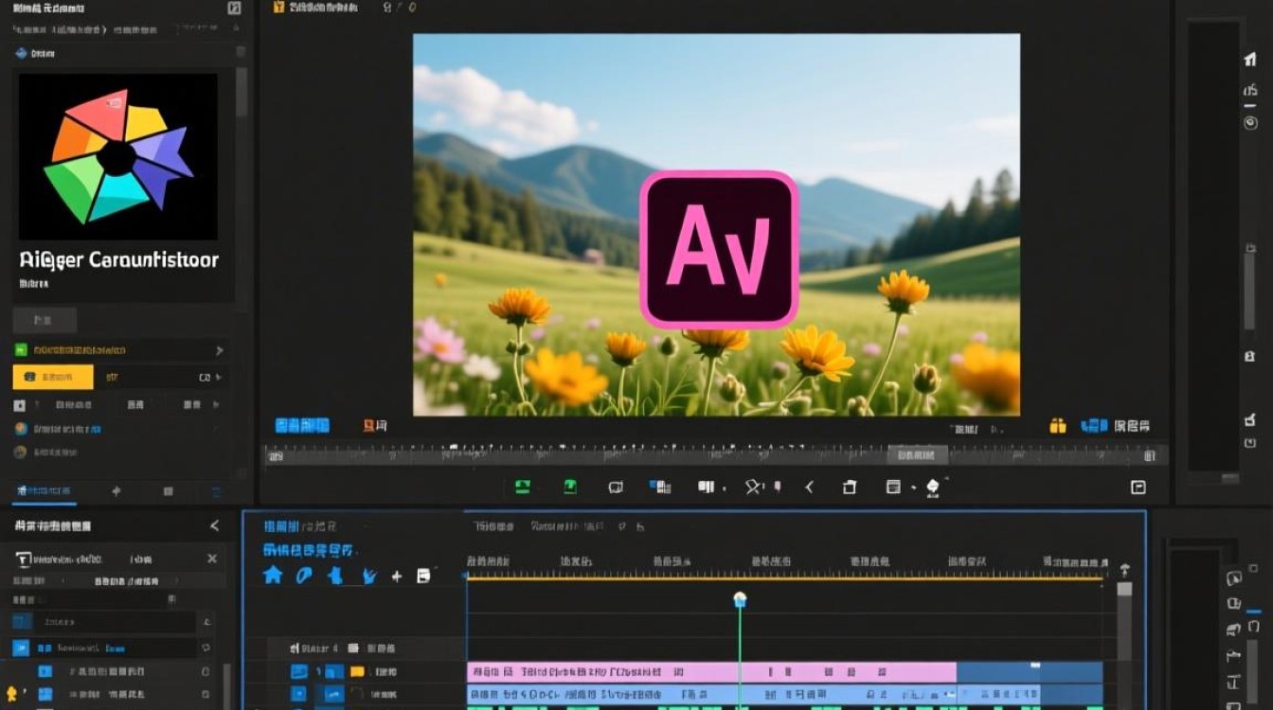Collapse the lower left panel with the chevron
The image size is (1273, 710).
(214, 526)
